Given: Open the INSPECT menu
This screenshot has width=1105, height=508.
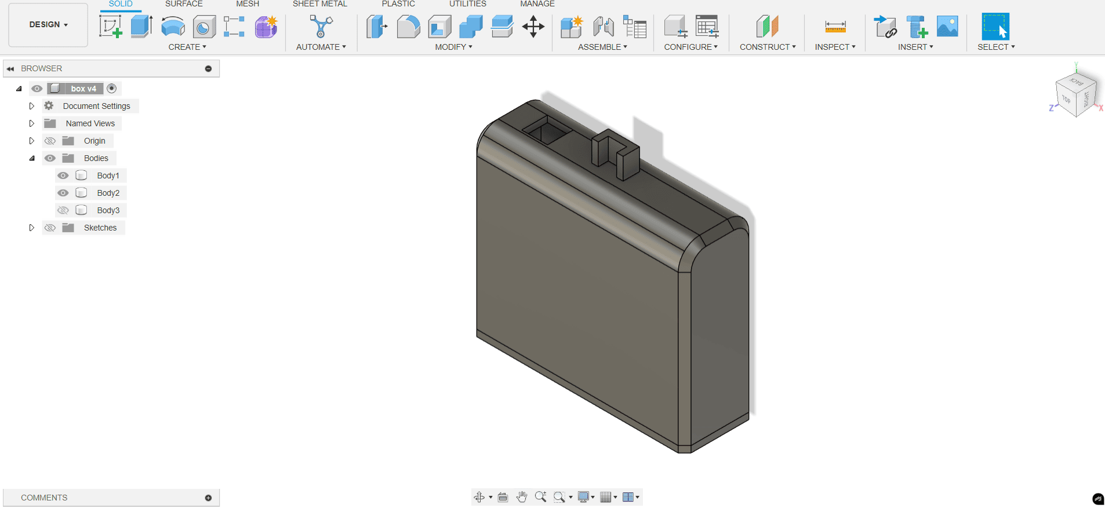Looking at the screenshot, I should point(835,47).
